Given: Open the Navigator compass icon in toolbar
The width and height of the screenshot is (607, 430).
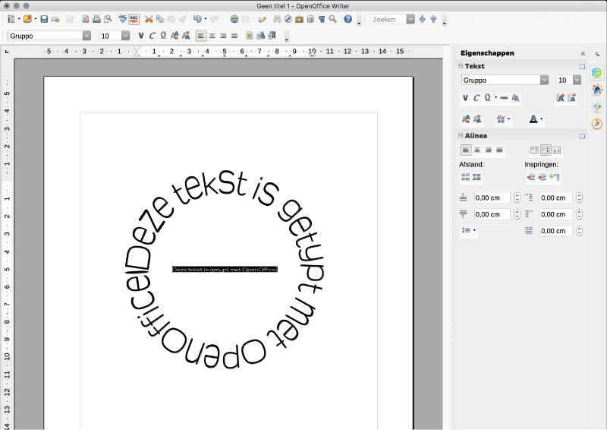Looking at the screenshot, I should [288, 19].
